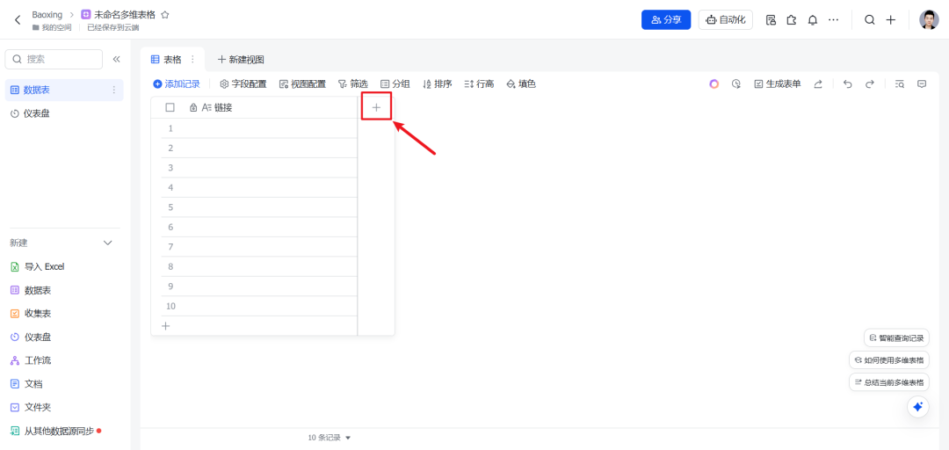Open the 筛选 filter tool
This screenshot has width=949, height=450.
pos(353,84)
